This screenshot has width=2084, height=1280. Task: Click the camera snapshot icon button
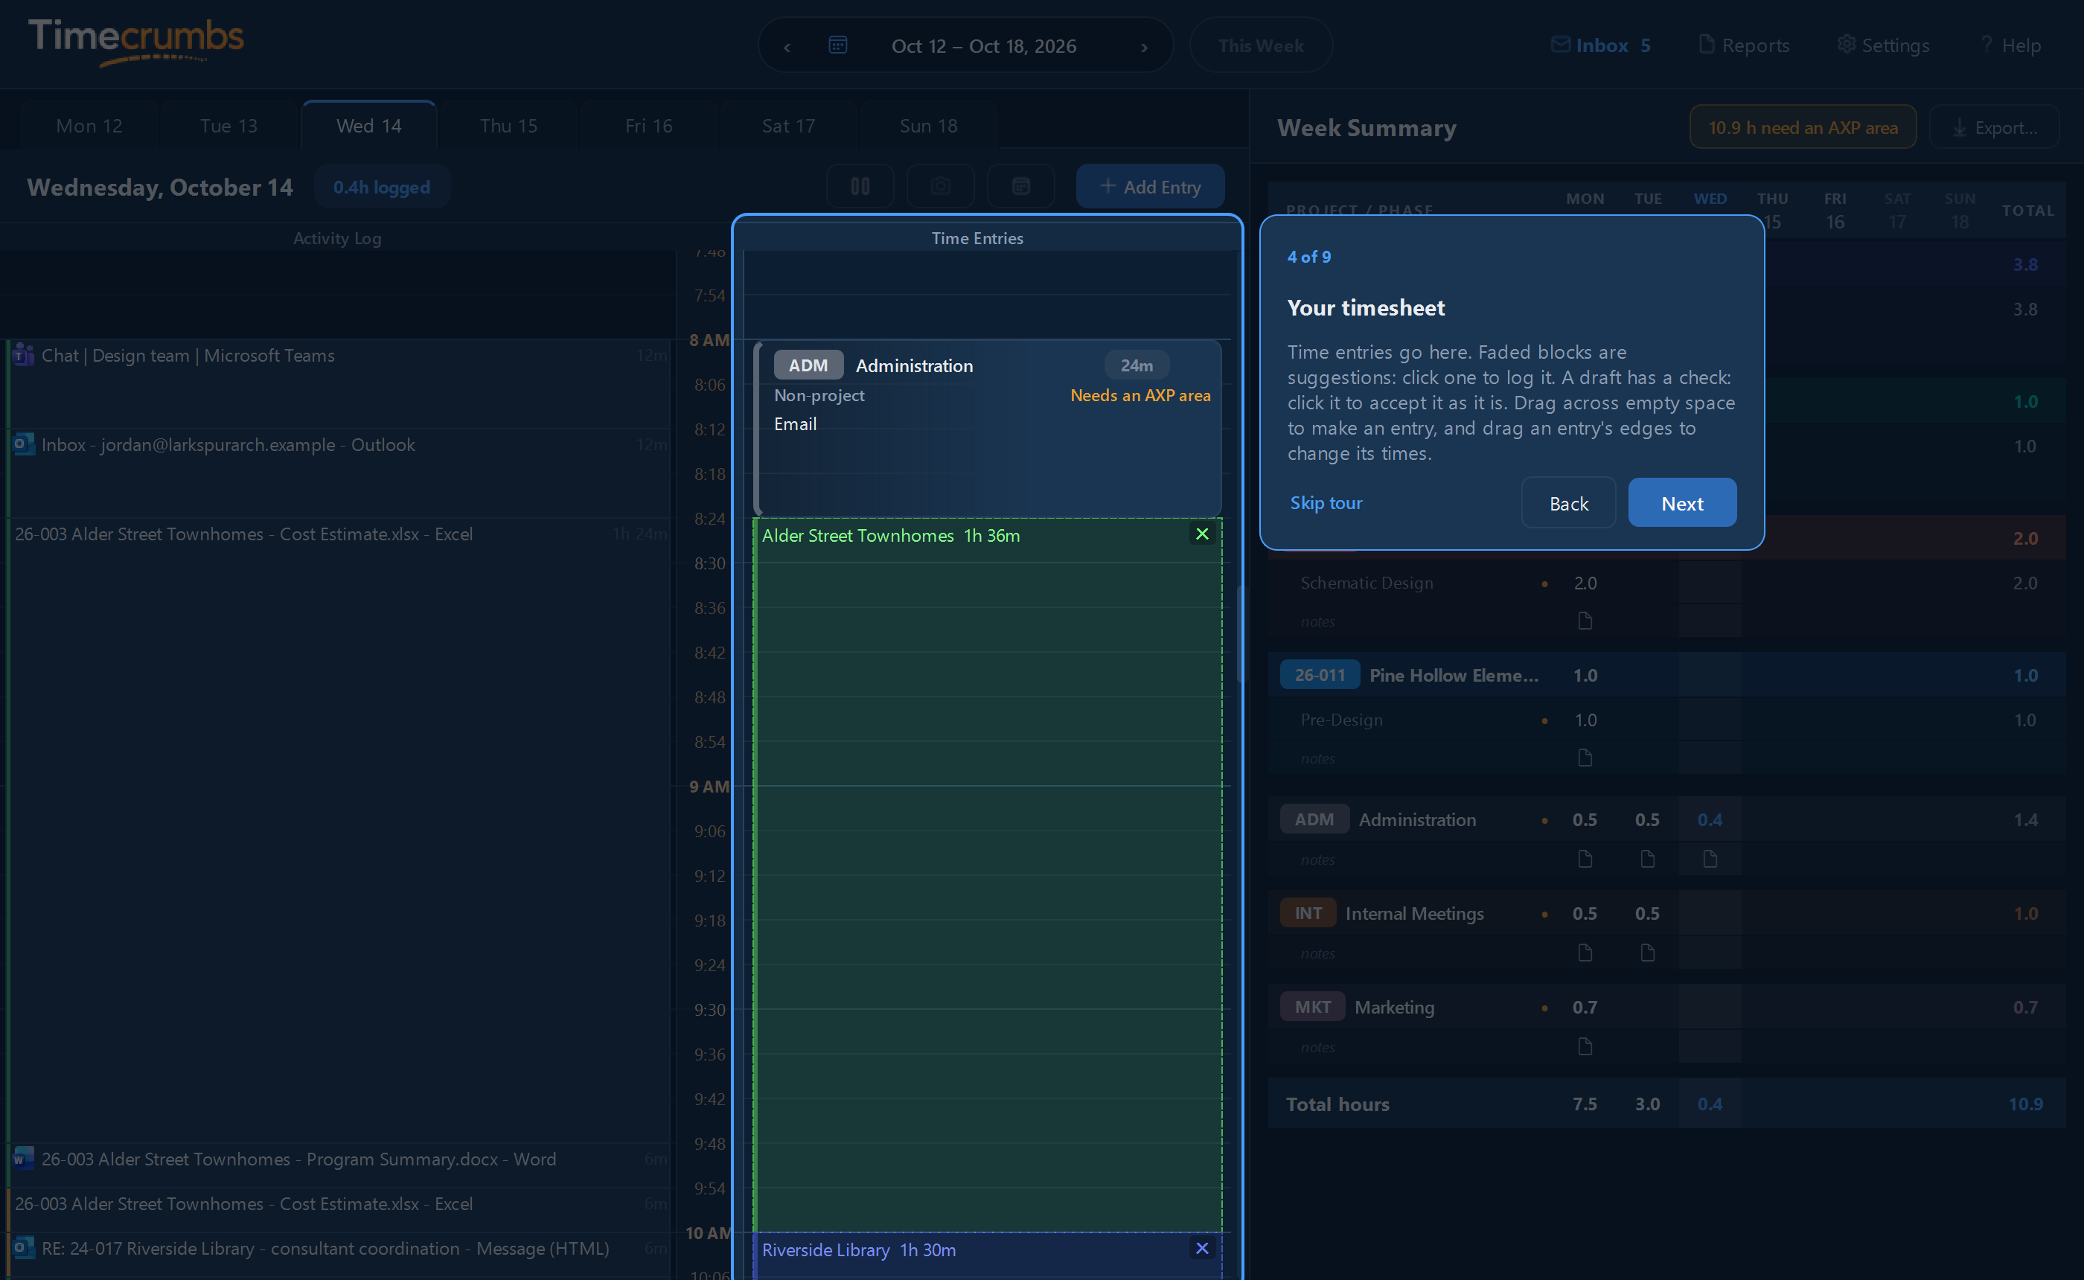[x=941, y=186]
